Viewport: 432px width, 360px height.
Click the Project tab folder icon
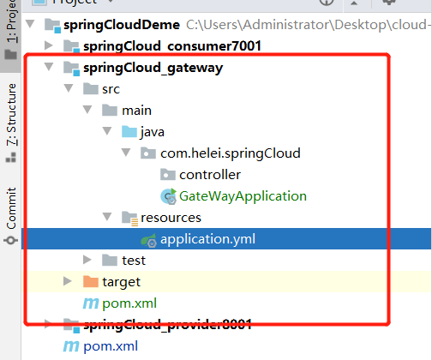(11, 54)
